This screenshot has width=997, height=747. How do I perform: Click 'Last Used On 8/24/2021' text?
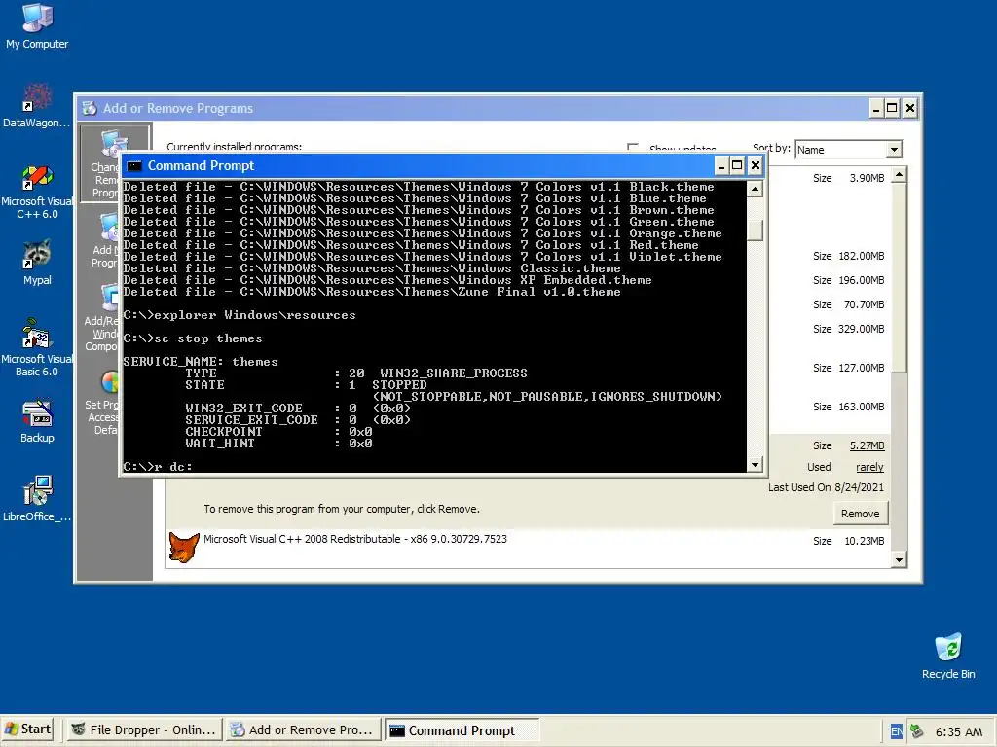click(826, 487)
